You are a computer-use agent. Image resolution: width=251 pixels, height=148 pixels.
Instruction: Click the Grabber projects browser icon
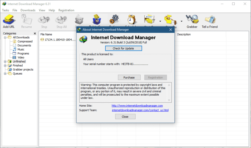pos(10,69)
